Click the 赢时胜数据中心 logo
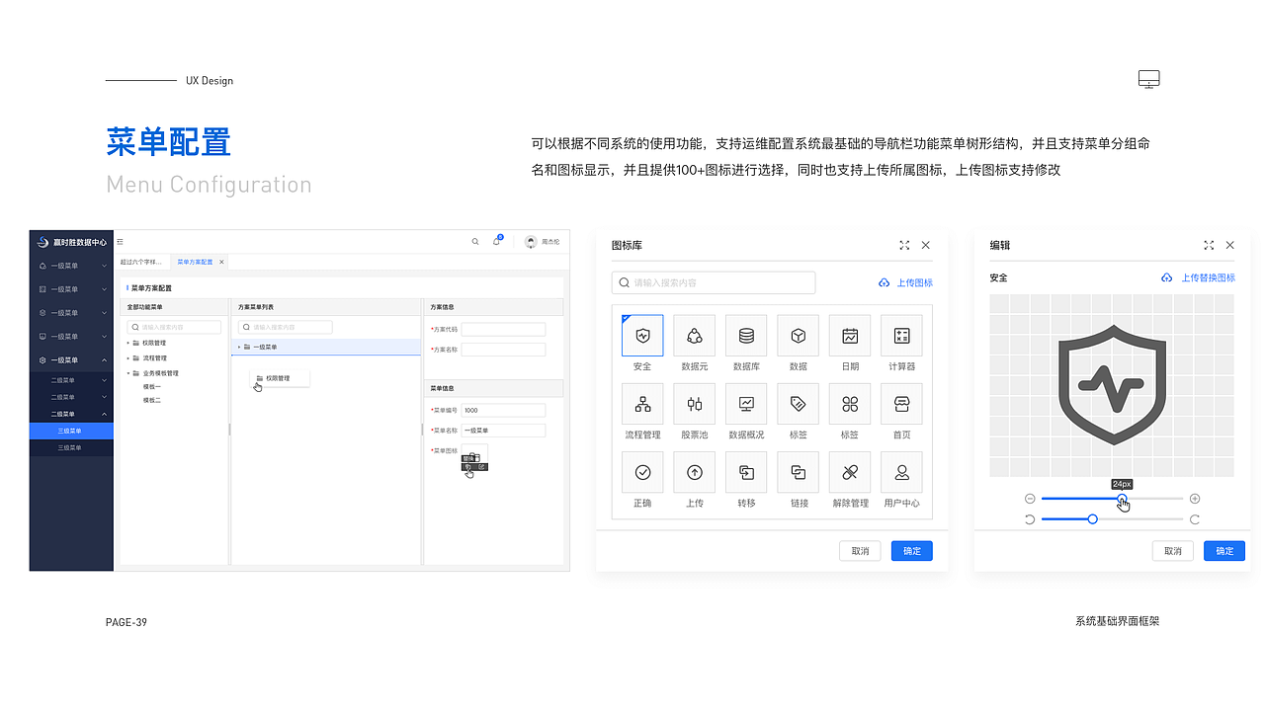The image size is (1265, 711). coord(71,242)
